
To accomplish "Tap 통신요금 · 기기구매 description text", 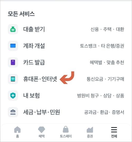I will point(105,79).
